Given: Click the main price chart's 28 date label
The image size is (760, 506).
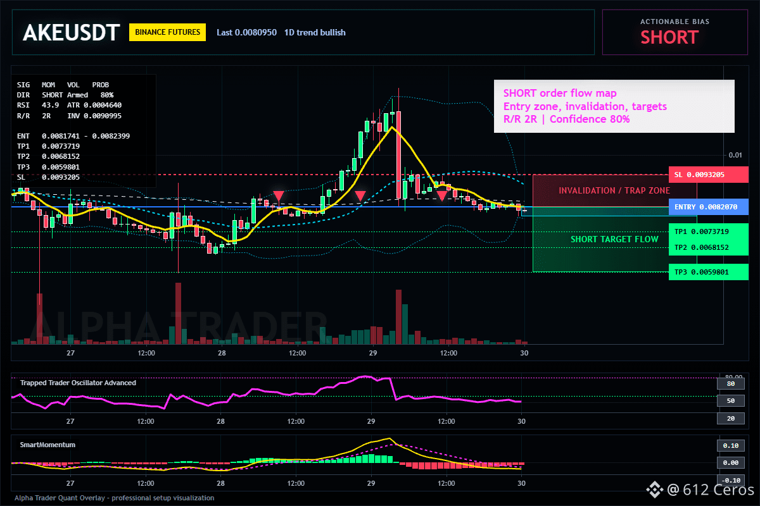Looking at the screenshot, I should 222,353.
